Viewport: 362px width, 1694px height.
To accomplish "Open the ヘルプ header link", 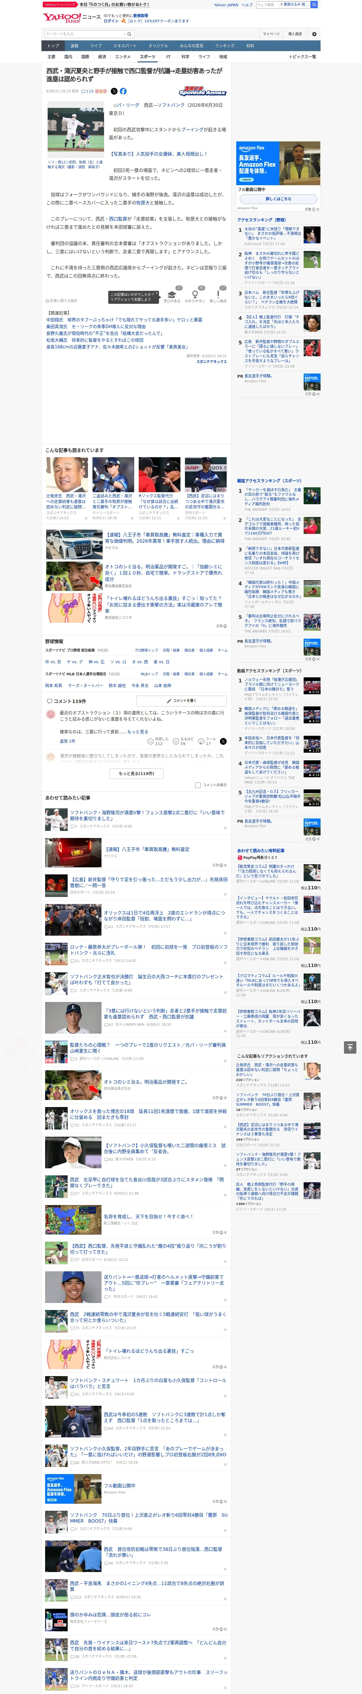I will tap(247, 5).
